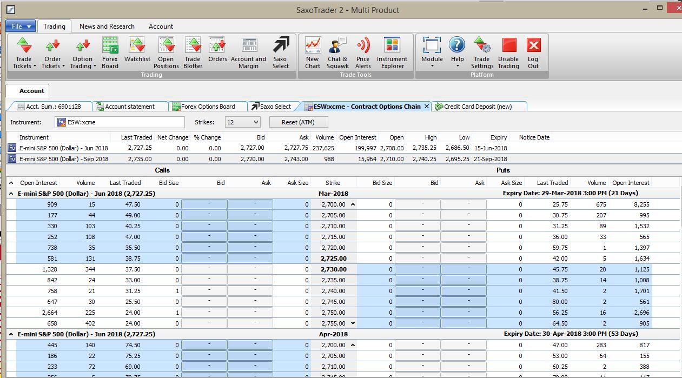Click the Open Positions icon
682x378 pixels.
[166, 52]
